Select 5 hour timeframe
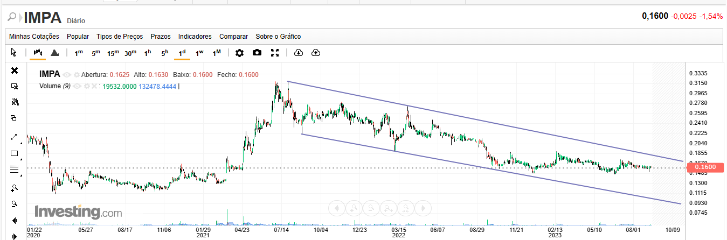This screenshot has width=727, height=240. [x=165, y=53]
